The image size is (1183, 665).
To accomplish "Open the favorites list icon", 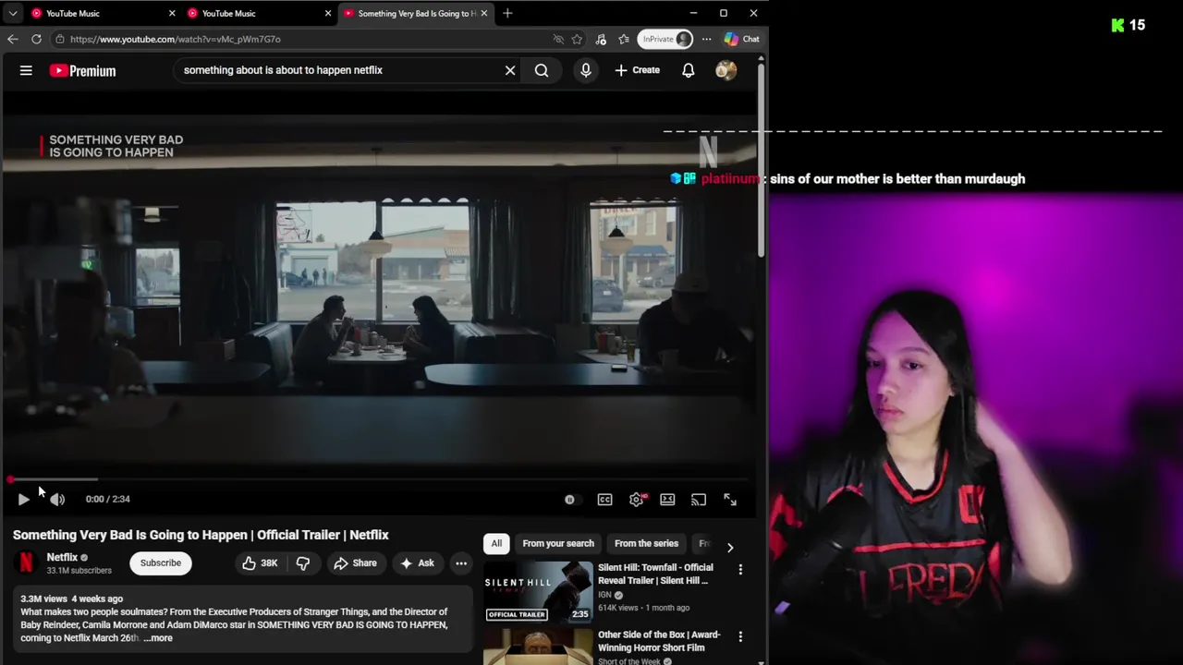I will point(624,39).
